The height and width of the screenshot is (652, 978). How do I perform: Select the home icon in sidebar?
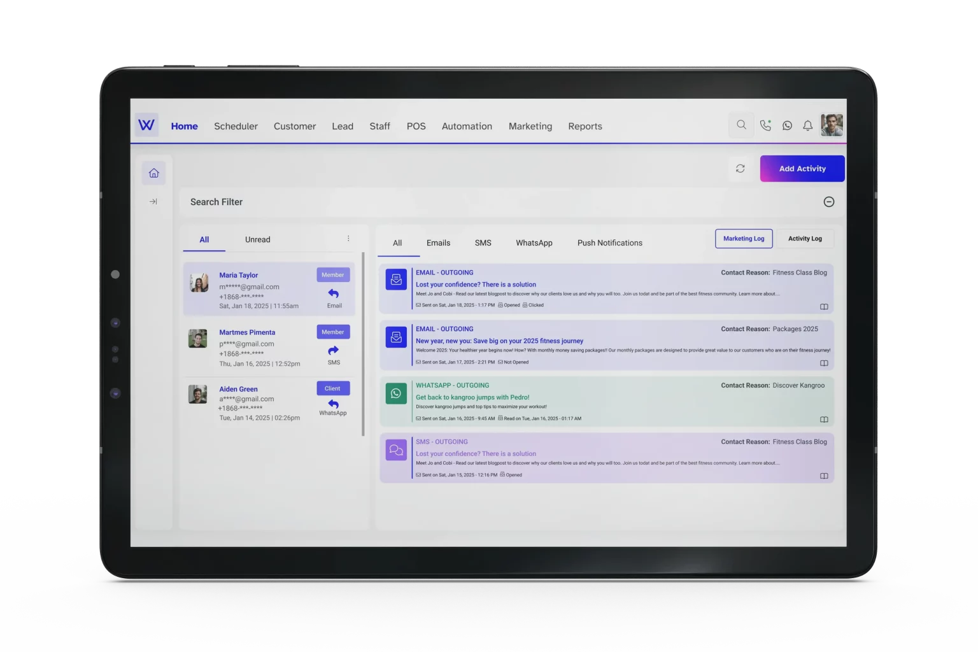(x=153, y=173)
